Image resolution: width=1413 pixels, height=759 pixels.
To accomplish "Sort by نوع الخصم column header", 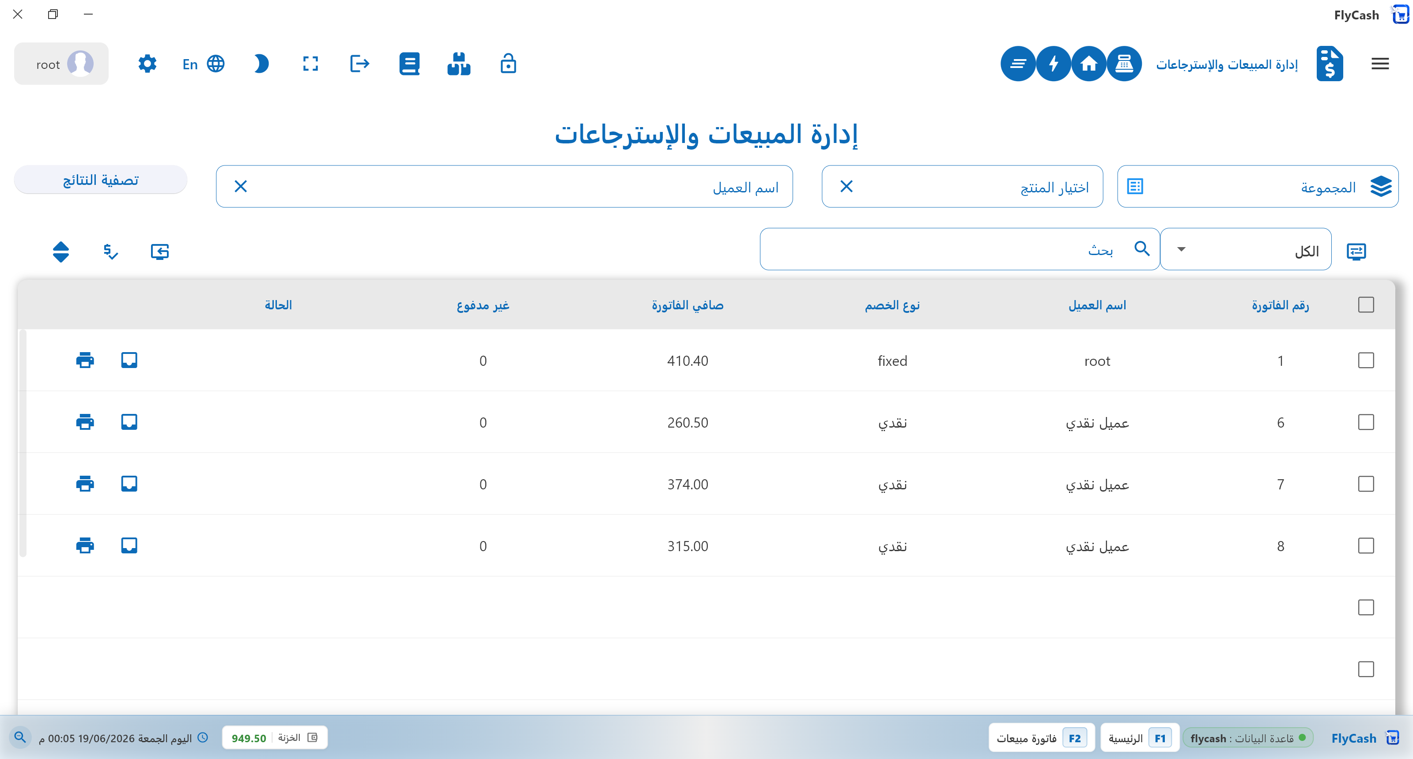I will (x=892, y=304).
